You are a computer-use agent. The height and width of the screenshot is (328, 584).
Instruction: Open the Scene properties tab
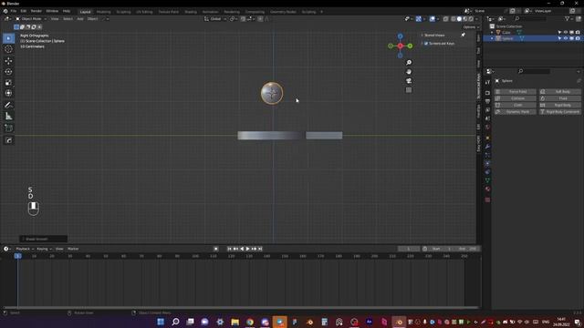pos(487,118)
